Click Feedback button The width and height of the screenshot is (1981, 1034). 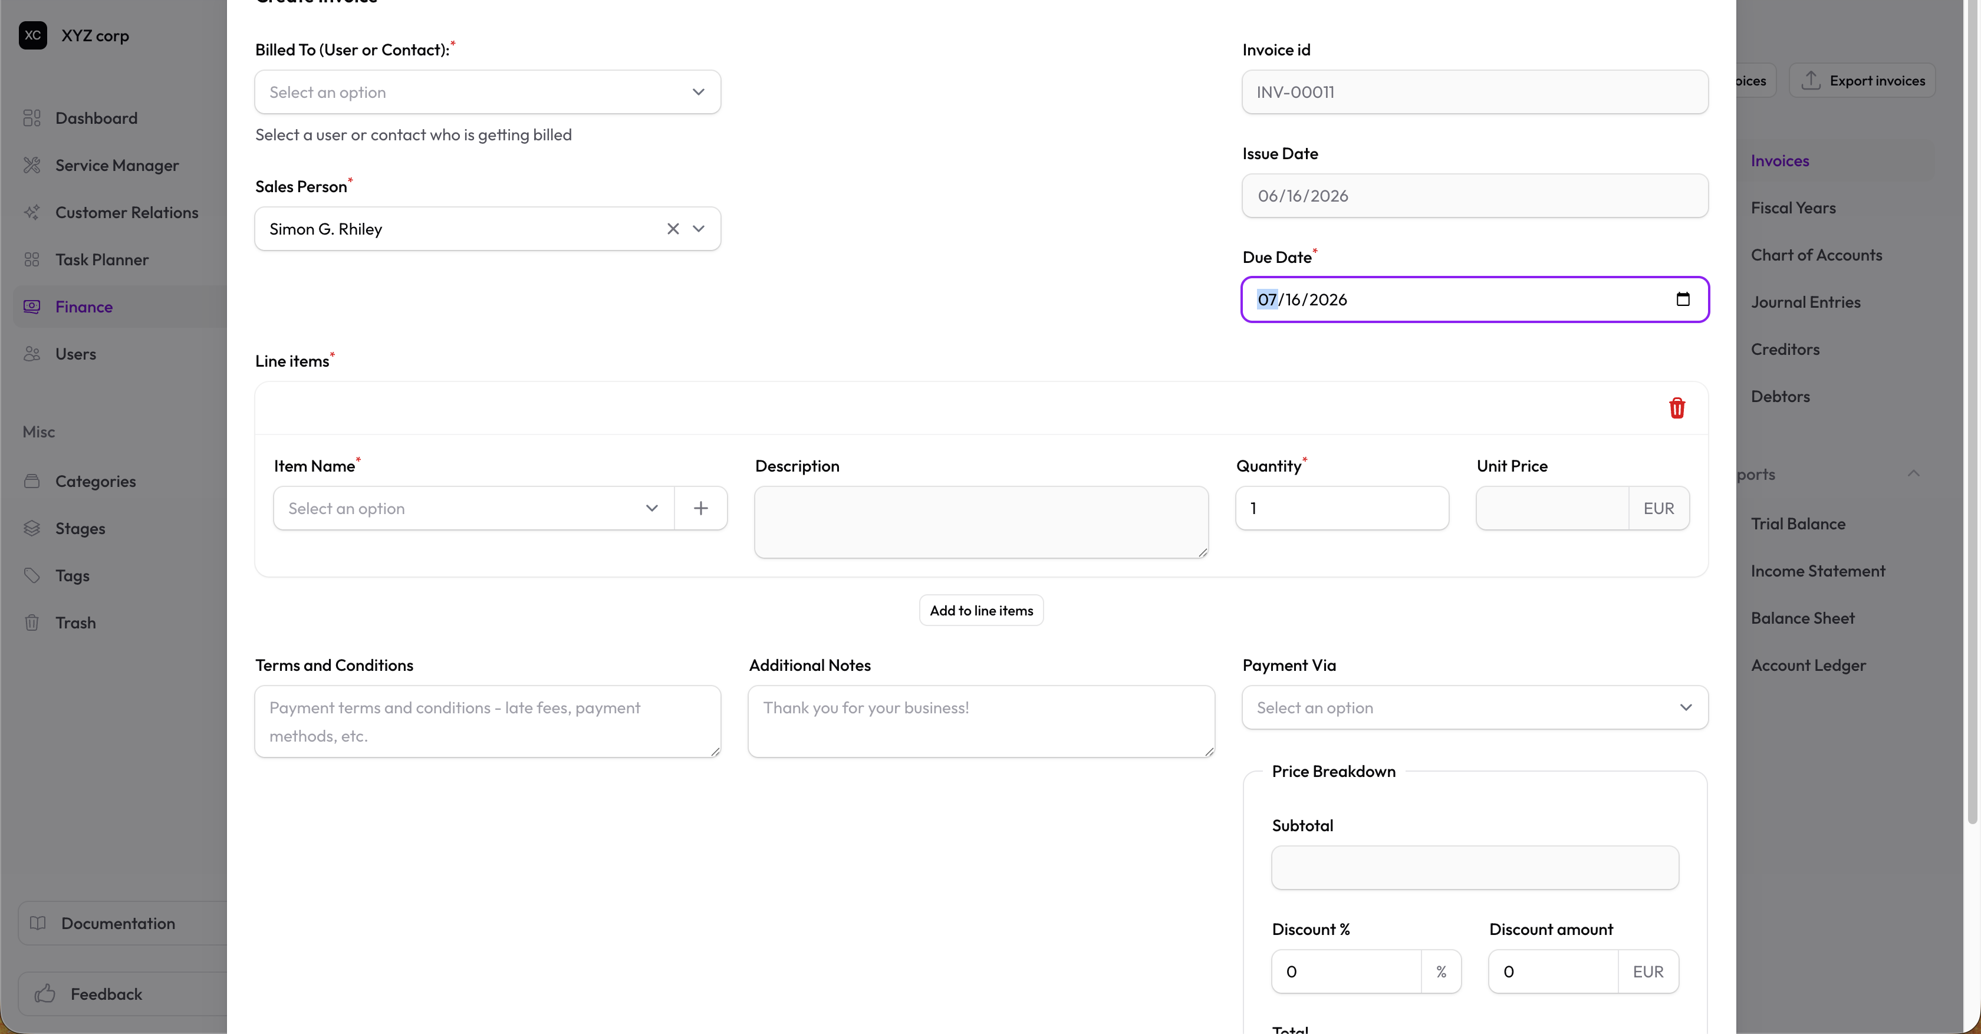tap(123, 993)
